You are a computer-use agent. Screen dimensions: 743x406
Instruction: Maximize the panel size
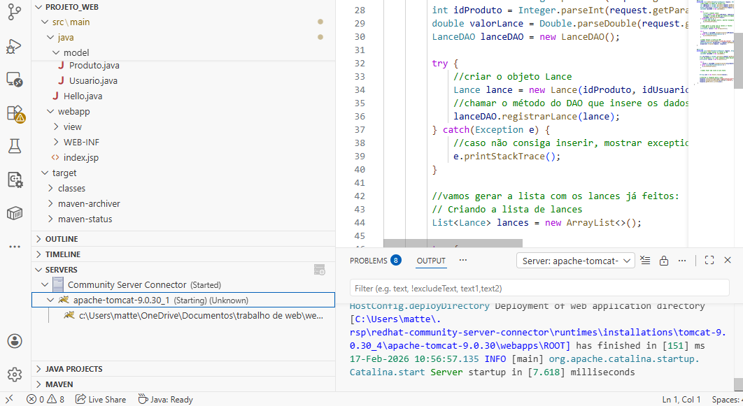coord(709,260)
